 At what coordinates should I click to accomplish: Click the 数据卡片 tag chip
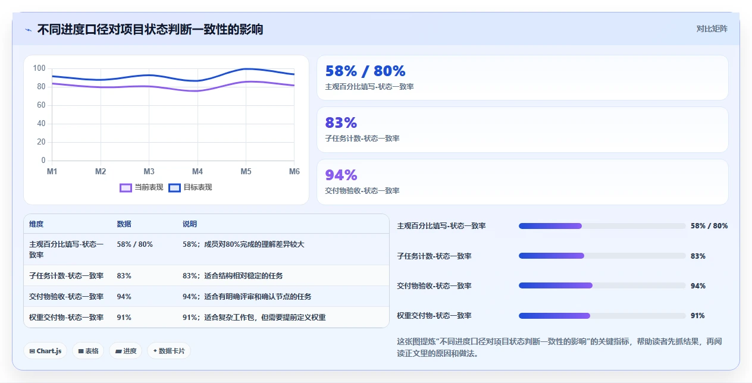click(169, 351)
